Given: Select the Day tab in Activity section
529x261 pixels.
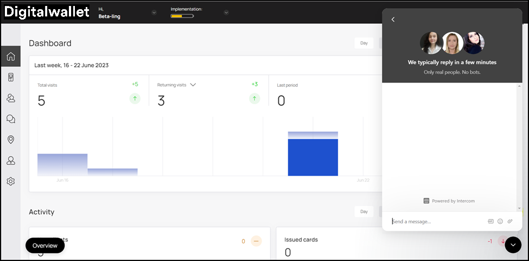Looking at the screenshot, I should pyautogui.click(x=364, y=212).
